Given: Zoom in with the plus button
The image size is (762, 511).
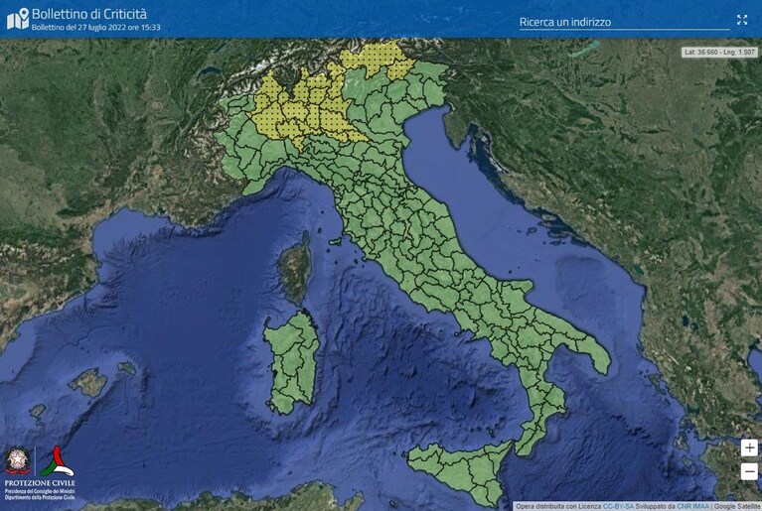Looking at the screenshot, I should (x=749, y=447).
